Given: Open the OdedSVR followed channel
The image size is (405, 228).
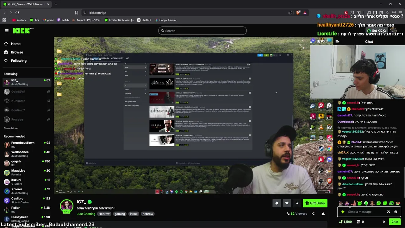Looking at the screenshot, I should pos(27,92).
